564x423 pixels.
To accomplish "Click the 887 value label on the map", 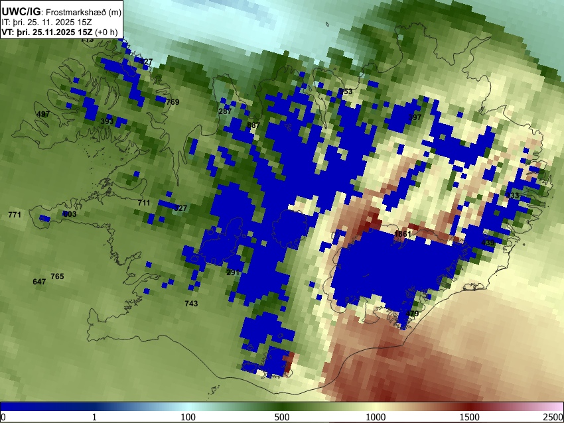I will (253, 125).
